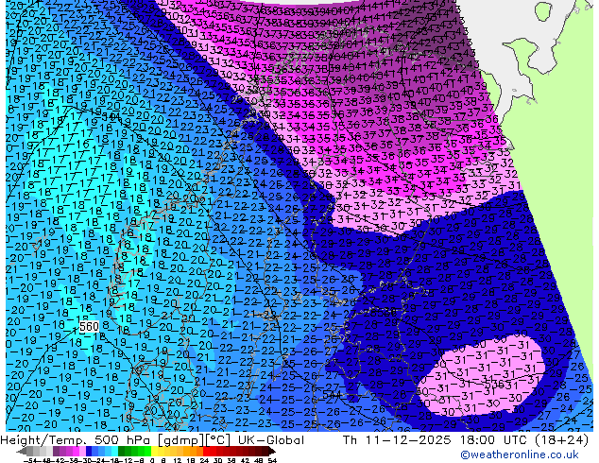
Task: Click the date 'Th 11-12-2025' text
Action: pyautogui.click(x=397, y=440)
